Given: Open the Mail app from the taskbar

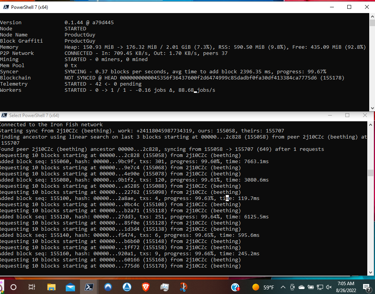Looking at the screenshot, I should pos(71,287).
